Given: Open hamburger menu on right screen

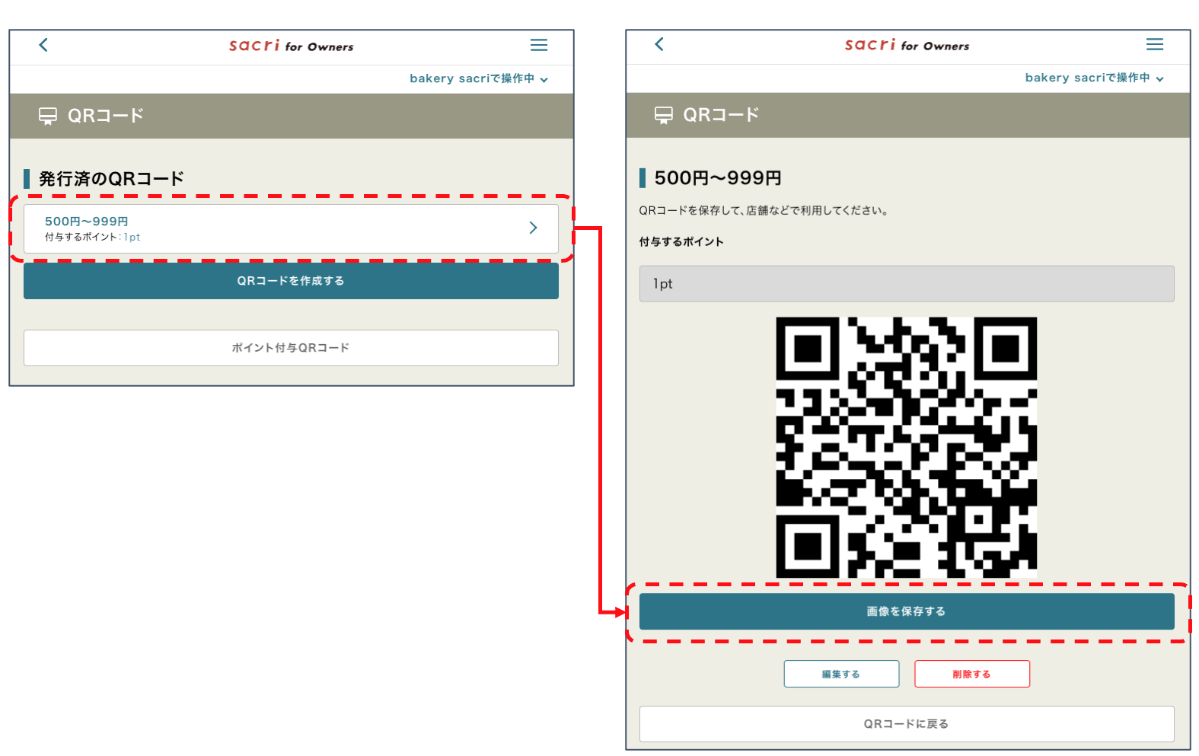Looking at the screenshot, I should point(1155,44).
